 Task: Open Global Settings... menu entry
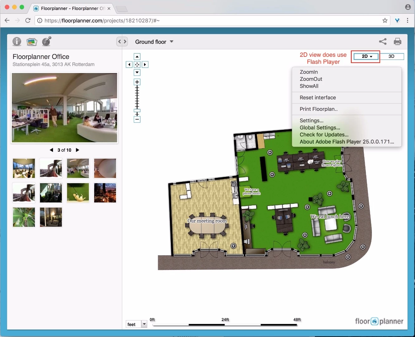click(x=347, y=128)
